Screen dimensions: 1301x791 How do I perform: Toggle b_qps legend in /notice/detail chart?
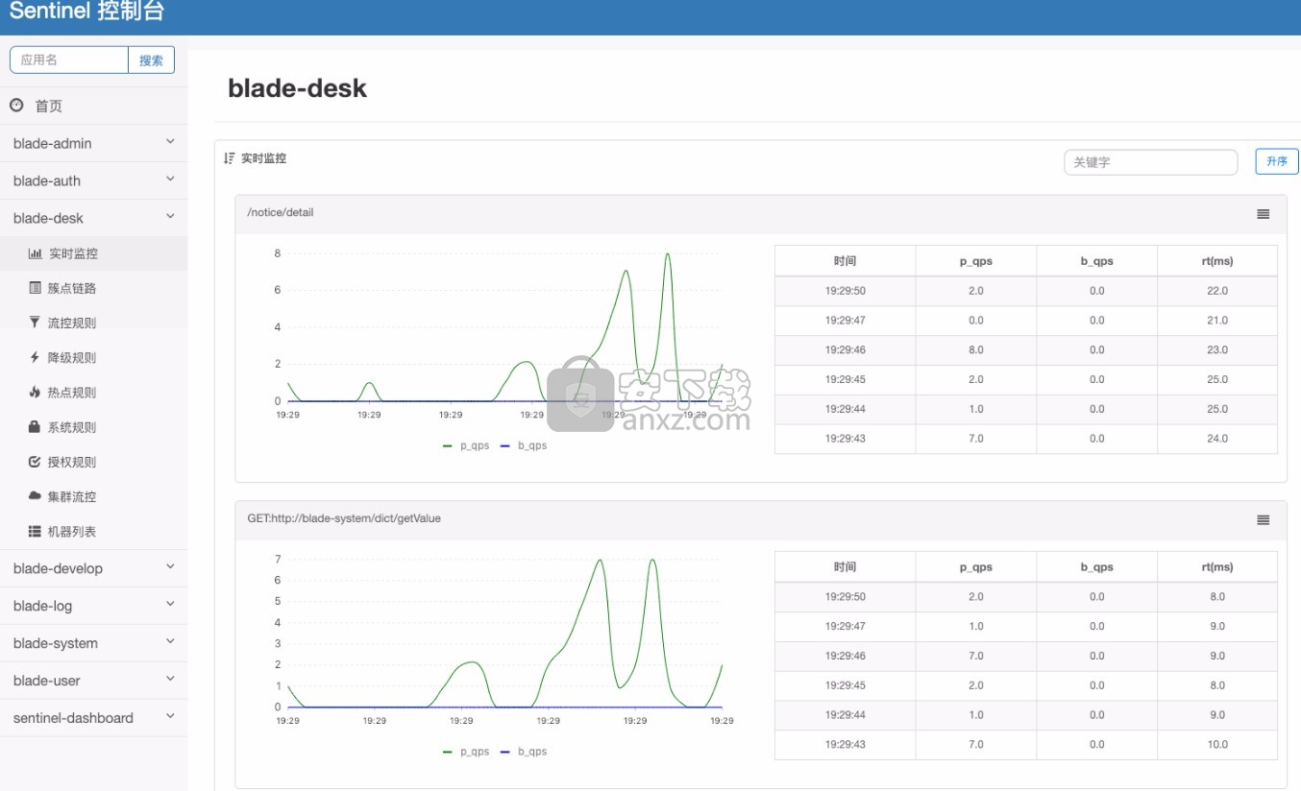524,445
